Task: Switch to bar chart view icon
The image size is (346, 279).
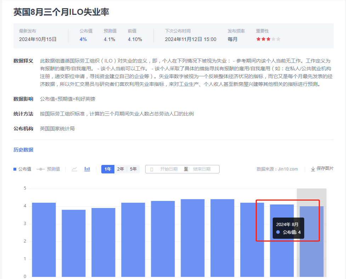Action: 87,169
